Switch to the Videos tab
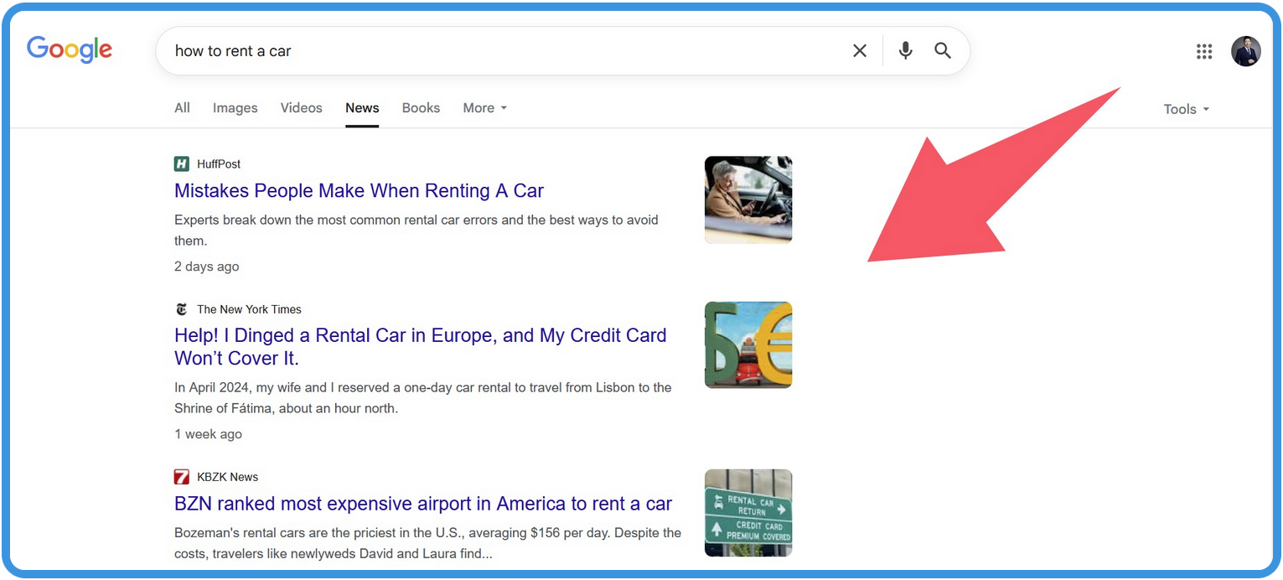Screen dimensions: 1283x580 [x=302, y=108]
